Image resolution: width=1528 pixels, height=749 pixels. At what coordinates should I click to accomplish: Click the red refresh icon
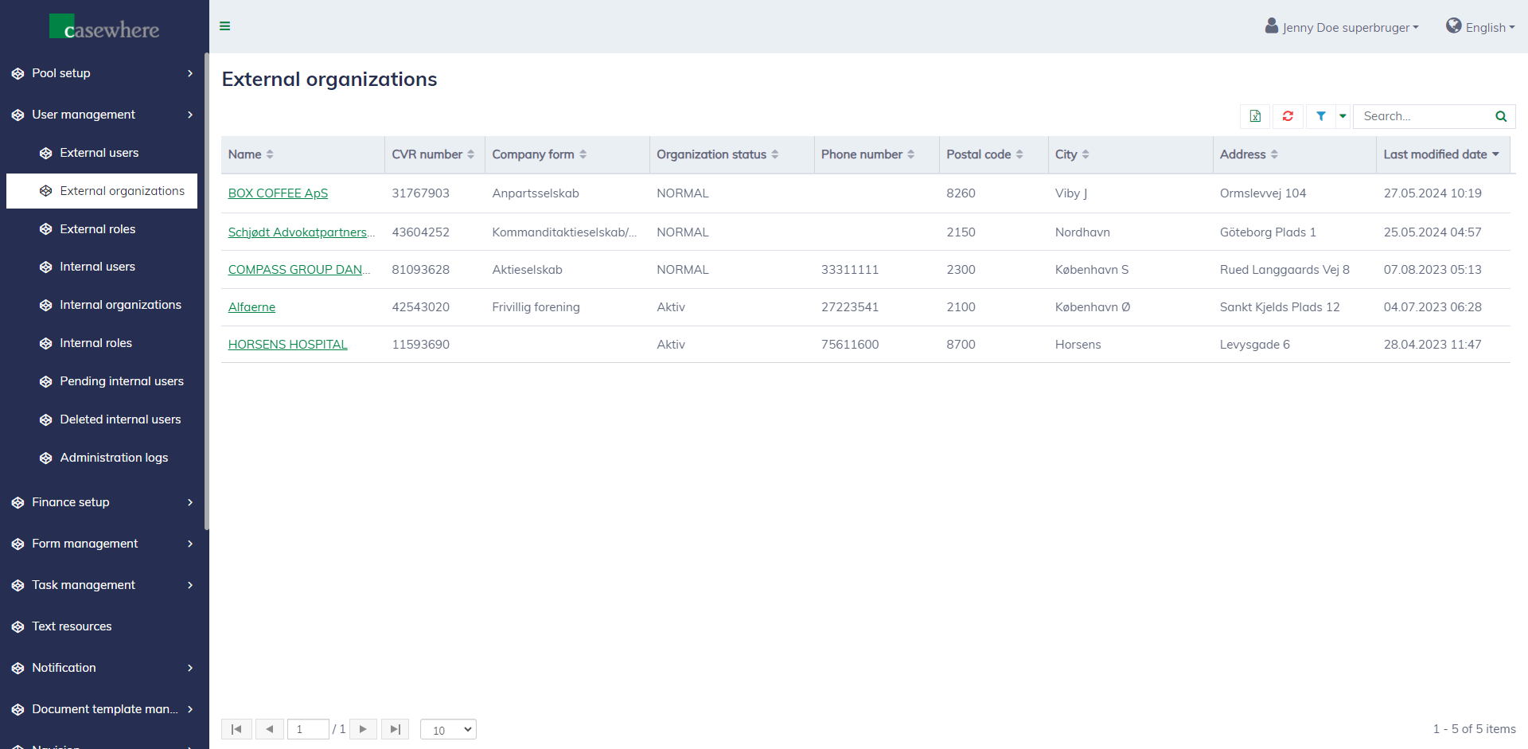coord(1288,116)
